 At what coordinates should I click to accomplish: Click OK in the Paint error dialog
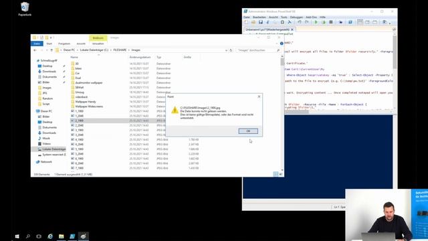248,131
